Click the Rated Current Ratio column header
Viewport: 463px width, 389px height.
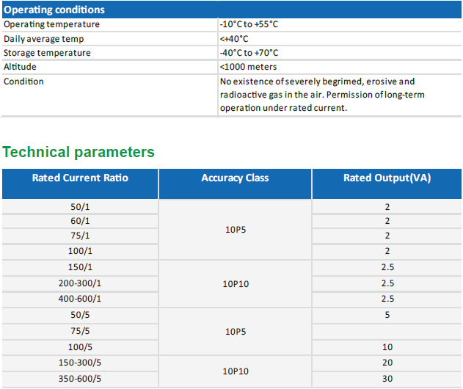click(x=80, y=178)
